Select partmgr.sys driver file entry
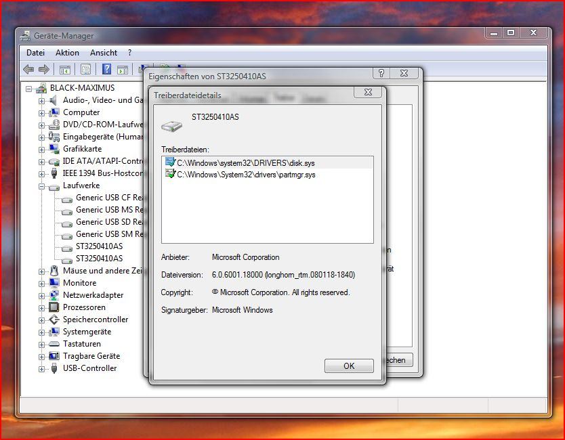The height and width of the screenshot is (440, 565). click(268, 175)
